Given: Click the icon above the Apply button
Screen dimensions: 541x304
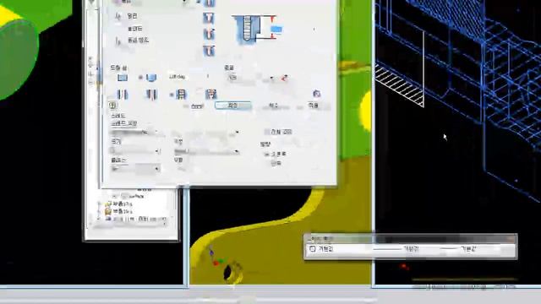Looking at the screenshot, I should click(x=316, y=93).
